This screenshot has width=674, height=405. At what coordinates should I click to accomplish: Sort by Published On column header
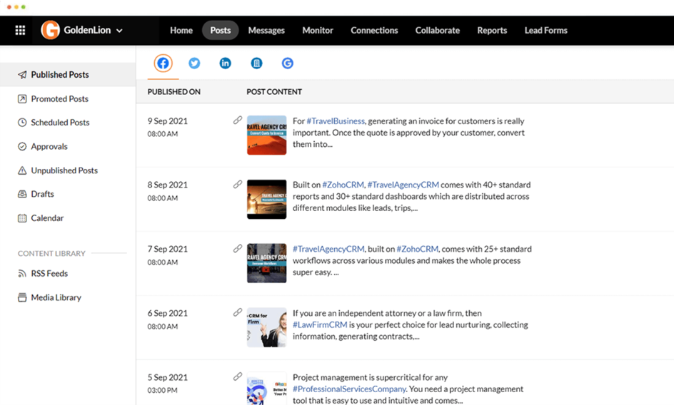coord(173,92)
